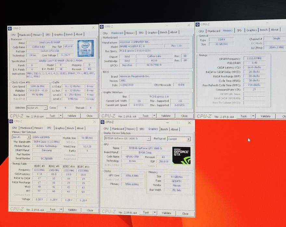Click Validate in the Memory window
This screenshot has width=286, height=227.
(x=266, y=116)
